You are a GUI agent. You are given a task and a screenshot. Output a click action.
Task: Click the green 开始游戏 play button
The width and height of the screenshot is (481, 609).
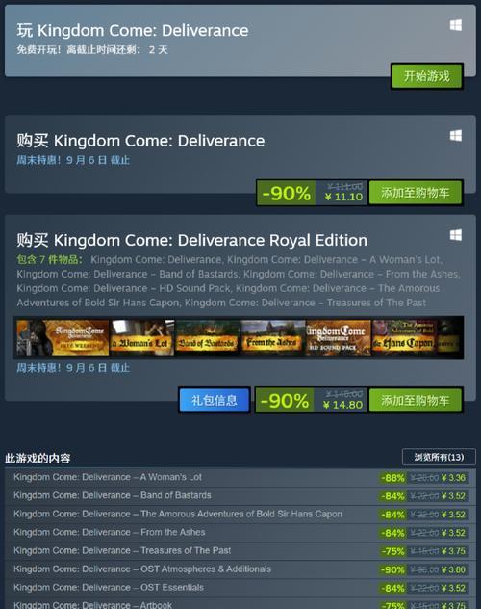[427, 76]
